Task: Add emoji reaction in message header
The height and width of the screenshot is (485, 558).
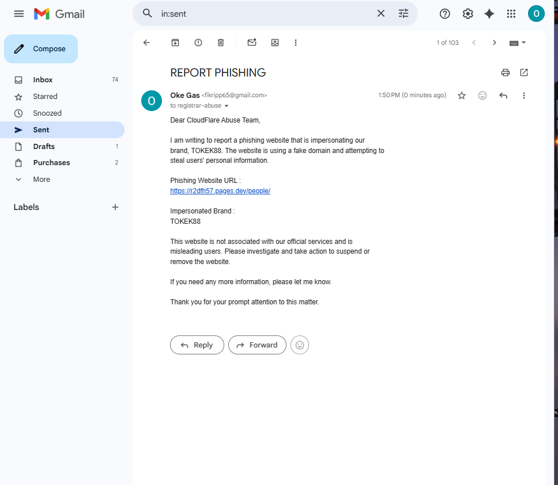Action: point(482,96)
